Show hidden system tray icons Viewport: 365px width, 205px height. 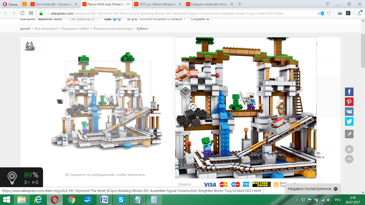(297, 200)
